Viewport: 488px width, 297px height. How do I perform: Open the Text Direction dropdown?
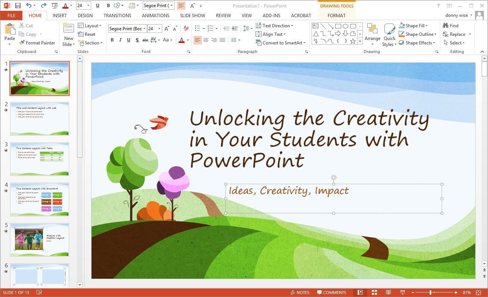pyautogui.click(x=275, y=26)
